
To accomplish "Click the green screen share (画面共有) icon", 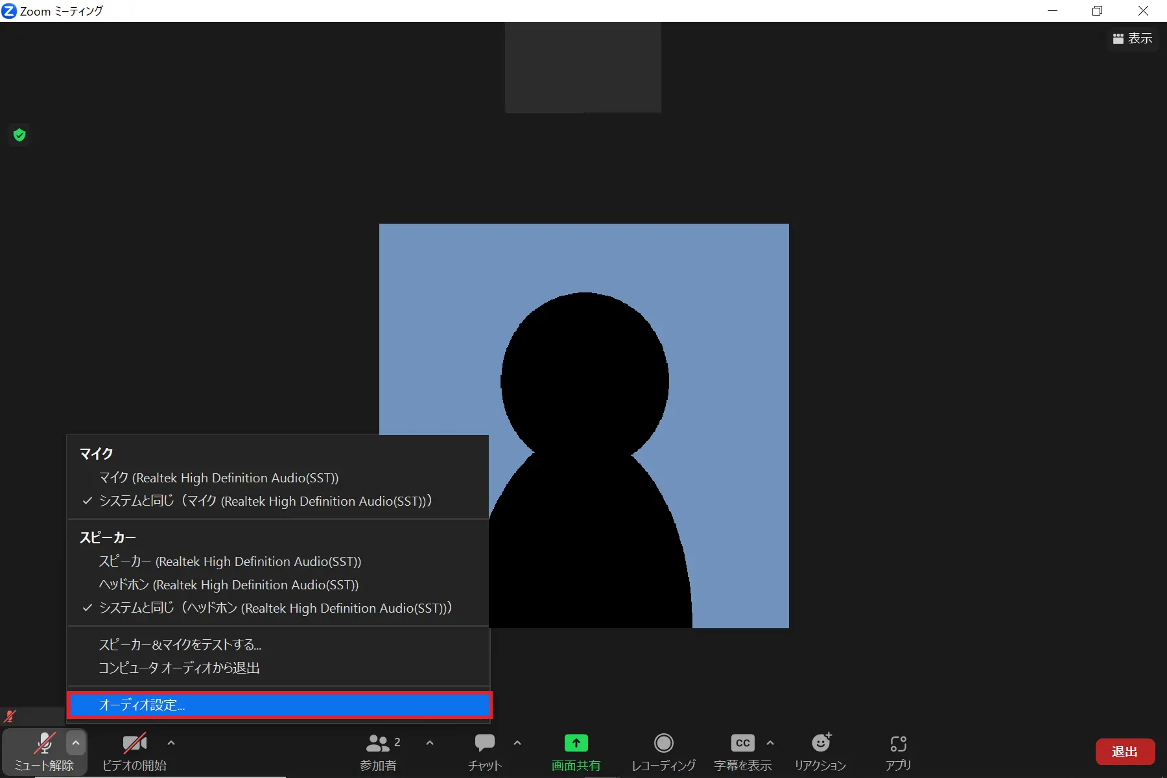I will click(576, 743).
